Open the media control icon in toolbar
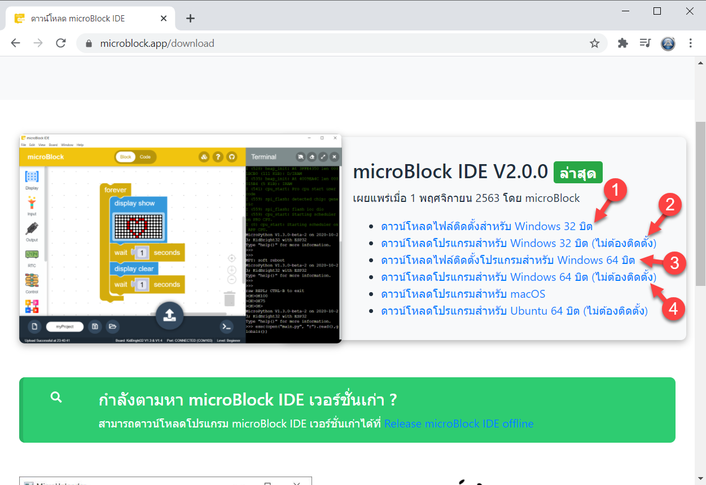The height and width of the screenshot is (485, 706). [645, 43]
